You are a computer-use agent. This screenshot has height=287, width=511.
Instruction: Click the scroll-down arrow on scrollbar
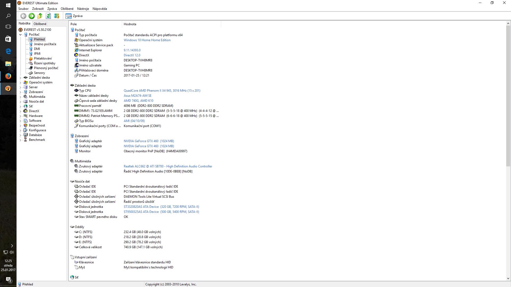508,278
